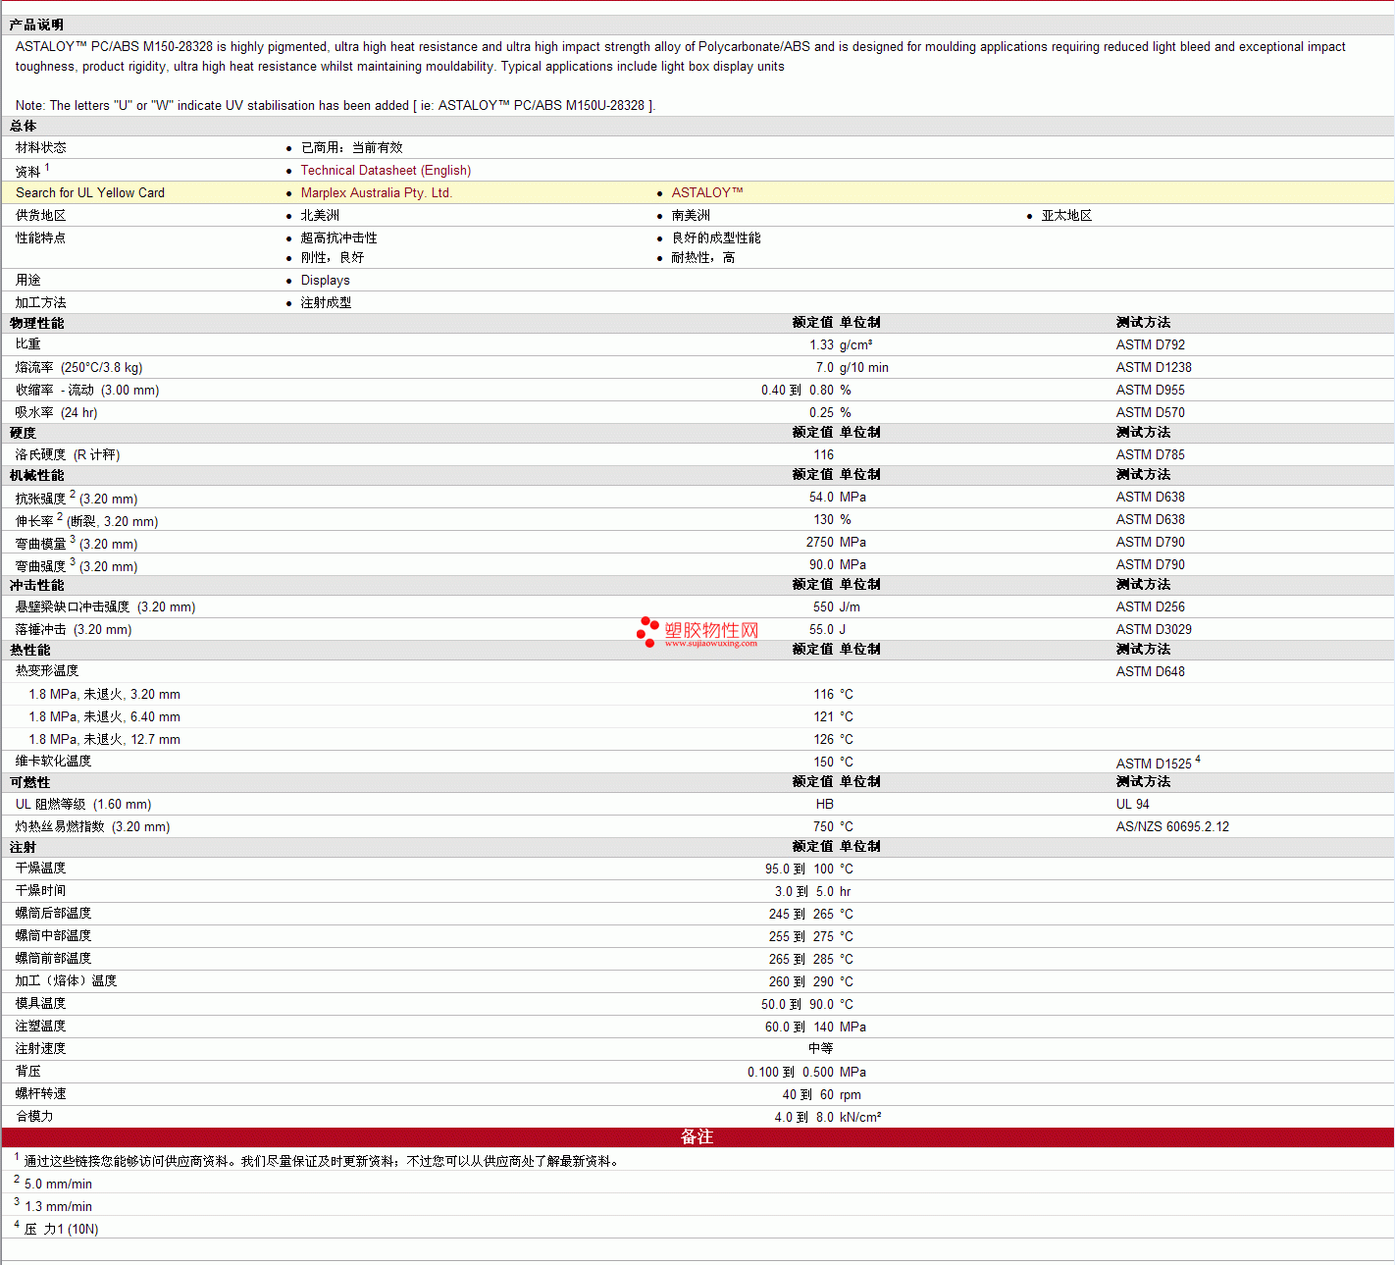Select the 中等 injection speed value
The width and height of the screenshot is (1395, 1265).
(822, 1049)
